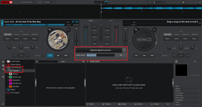Halve the loop length on deck A
This screenshot has width=202, height=107.
click(x=14, y=56)
